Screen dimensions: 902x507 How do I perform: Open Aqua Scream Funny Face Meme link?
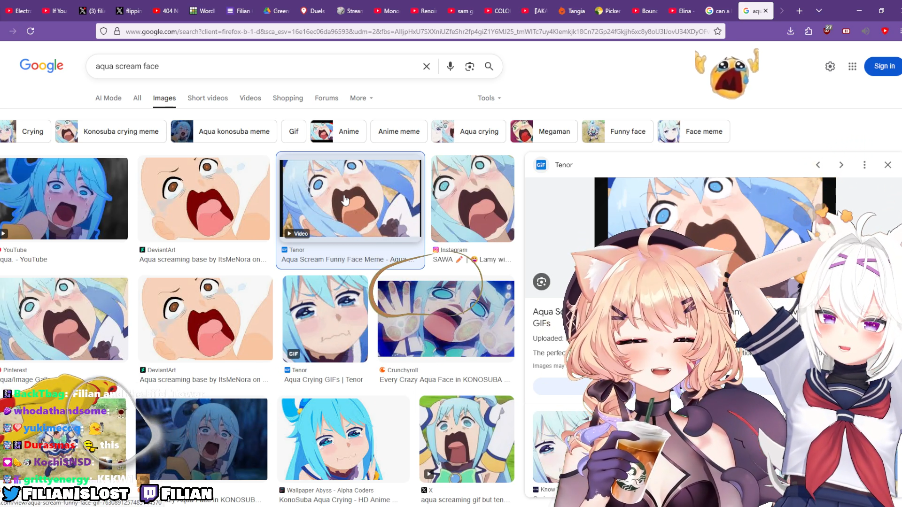(348, 260)
